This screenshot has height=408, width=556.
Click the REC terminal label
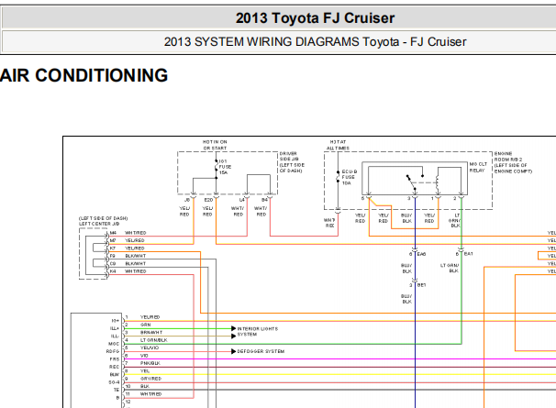click(114, 367)
